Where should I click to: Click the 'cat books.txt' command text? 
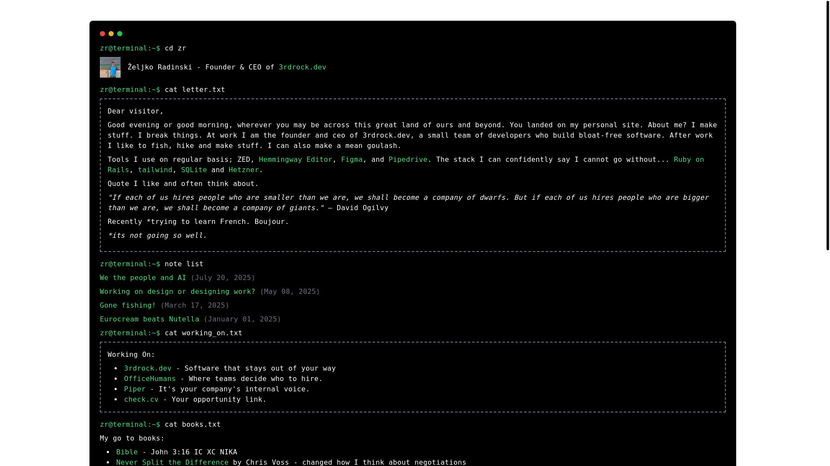coord(193,425)
